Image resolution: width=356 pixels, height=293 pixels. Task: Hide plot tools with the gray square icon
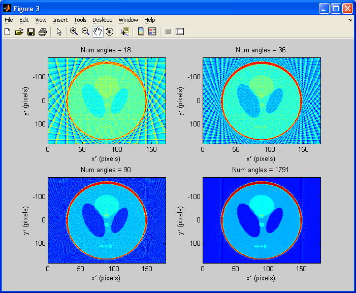(168, 31)
